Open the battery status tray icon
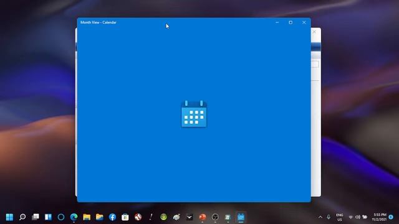 click(x=365, y=217)
